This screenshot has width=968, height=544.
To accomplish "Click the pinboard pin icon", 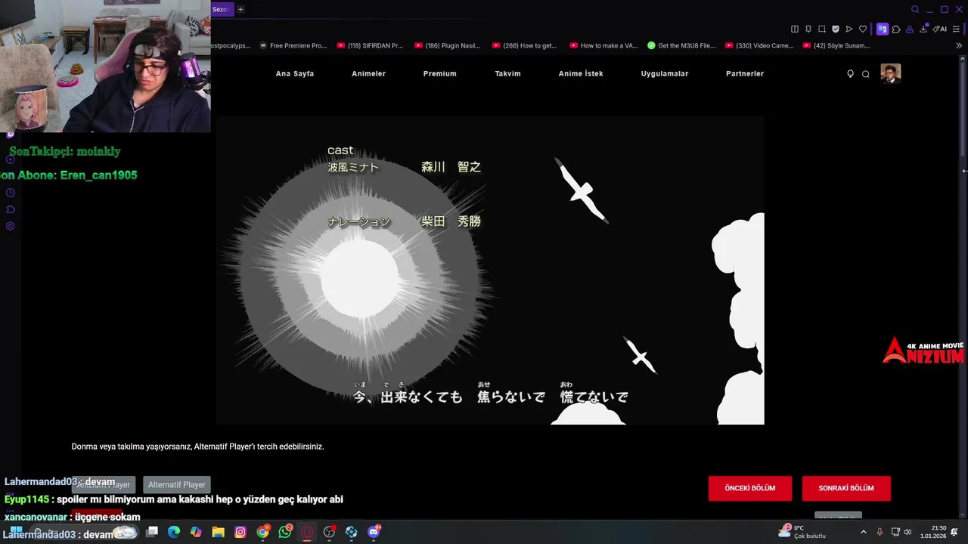I will pos(808,29).
